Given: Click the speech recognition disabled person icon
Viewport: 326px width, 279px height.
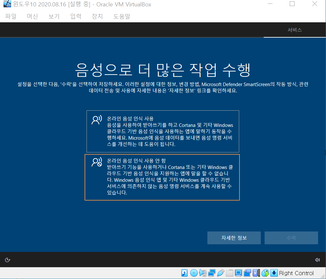Looking at the screenshot, I should tap(97, 162).
